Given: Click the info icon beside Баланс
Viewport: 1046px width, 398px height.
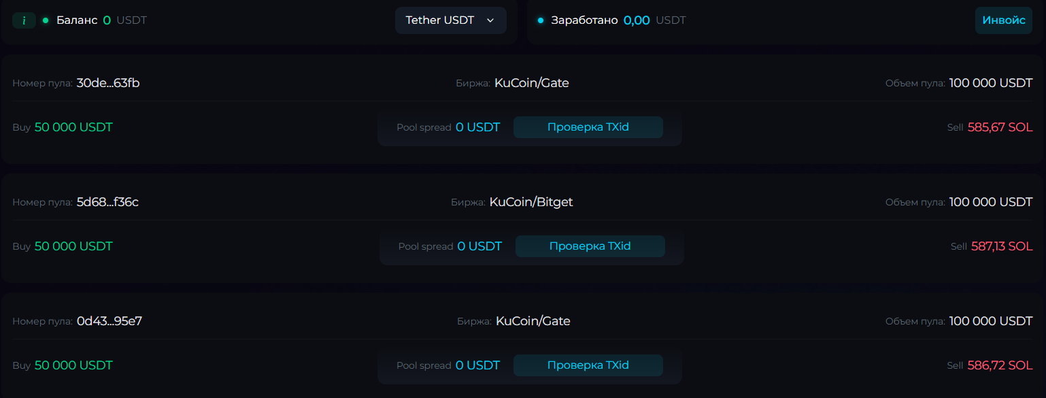Looking at the screenshot, I should click(x=24, y=20).
